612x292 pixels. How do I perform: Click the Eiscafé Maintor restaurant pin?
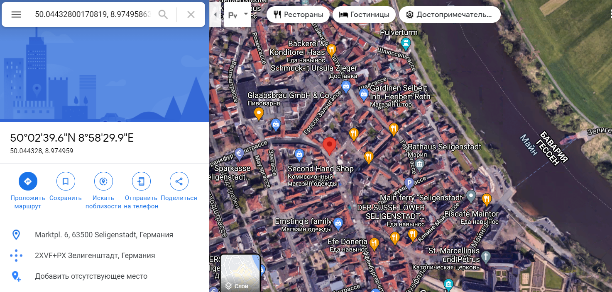click(487, 199)
